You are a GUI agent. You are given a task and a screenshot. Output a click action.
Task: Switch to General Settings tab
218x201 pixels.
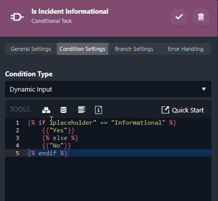coord(31,49)
